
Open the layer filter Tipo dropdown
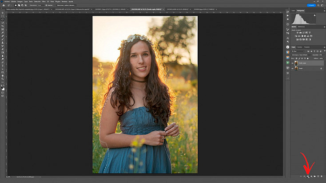[298, 51]
